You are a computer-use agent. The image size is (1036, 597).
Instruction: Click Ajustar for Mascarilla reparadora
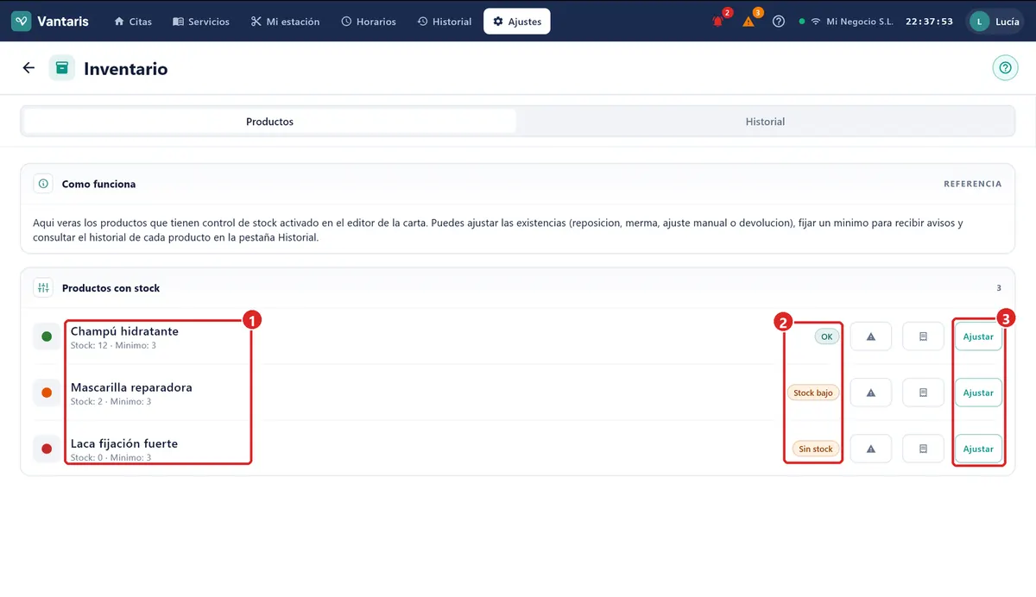tap(978, 393)
